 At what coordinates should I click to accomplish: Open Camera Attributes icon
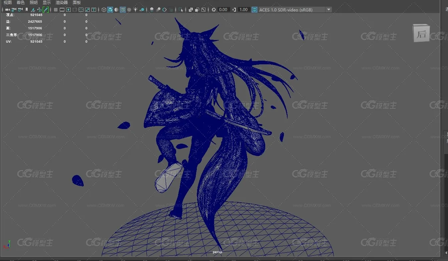[20, 10]
